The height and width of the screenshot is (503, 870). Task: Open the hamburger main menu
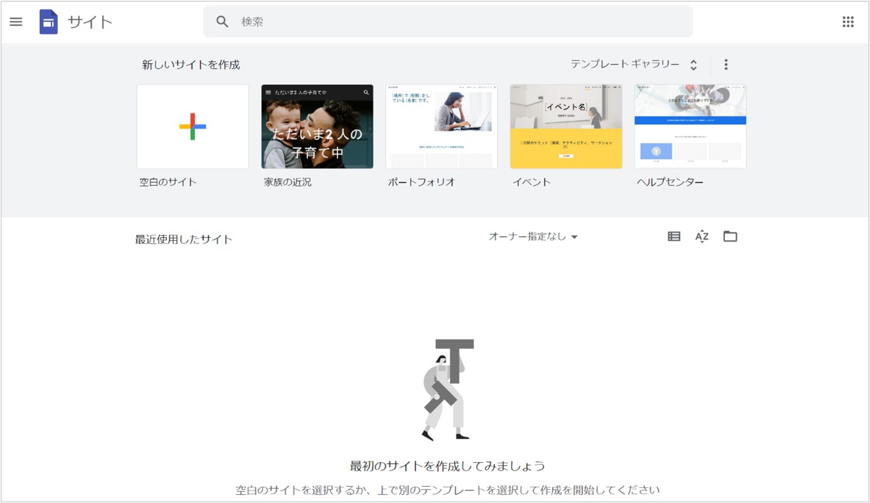[x=16, y=22]
